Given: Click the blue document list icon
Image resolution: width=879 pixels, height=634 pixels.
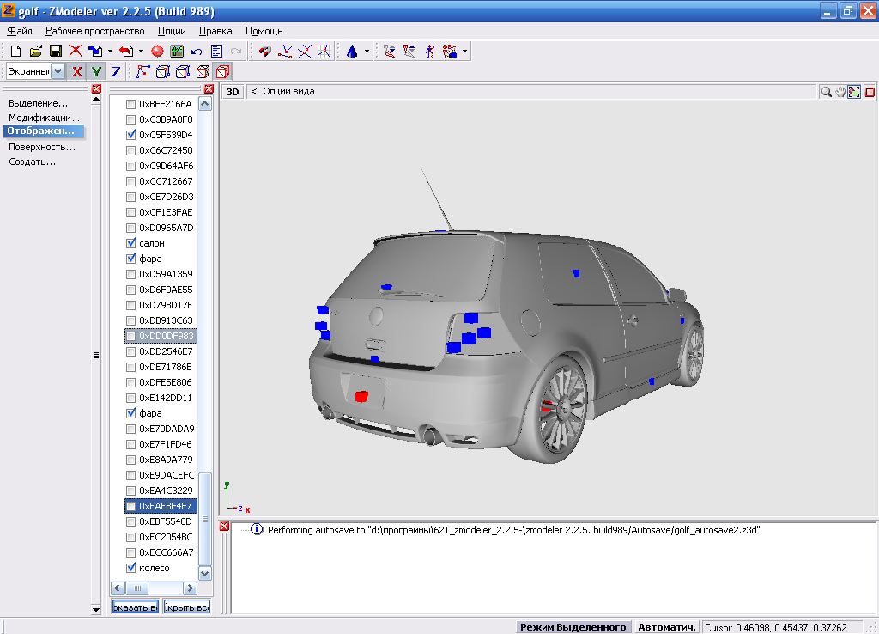Looking at the screenshot, I should tap(216, 51).
